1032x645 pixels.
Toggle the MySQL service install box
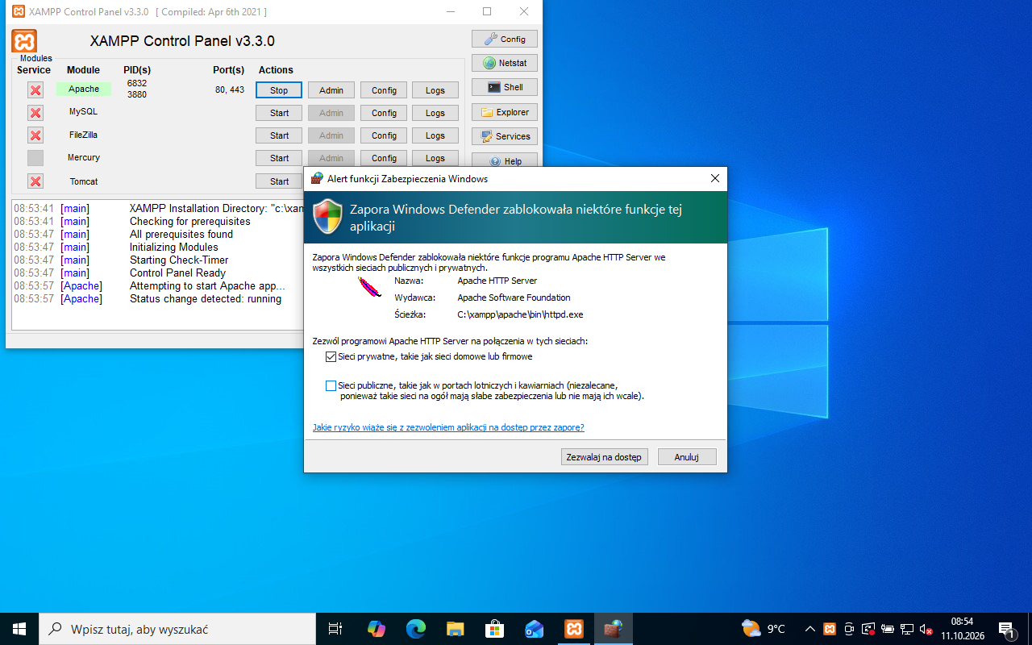pos(35,113)
